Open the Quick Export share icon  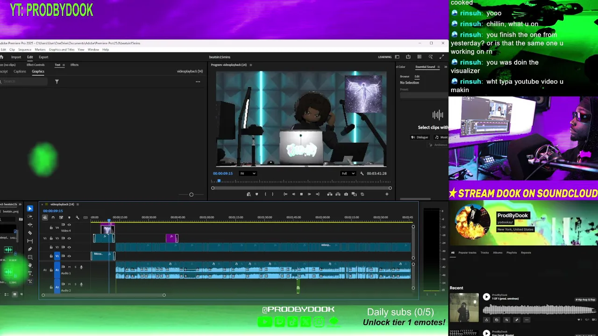pyautogui.click(x=408, y=57)
